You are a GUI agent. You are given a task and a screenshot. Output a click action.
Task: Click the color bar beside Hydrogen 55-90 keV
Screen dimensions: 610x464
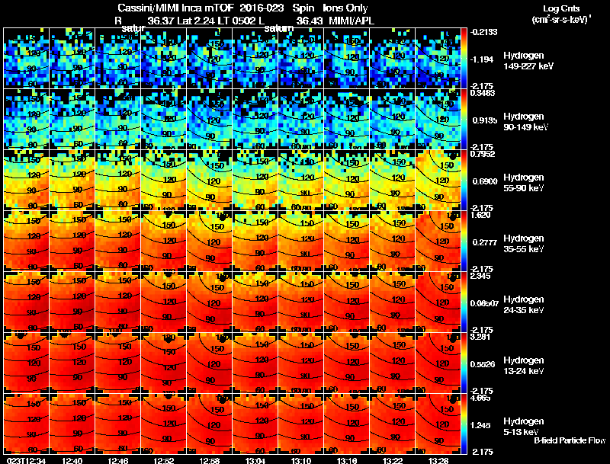(464, 181)
